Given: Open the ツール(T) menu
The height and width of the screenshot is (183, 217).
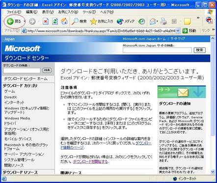Looking at the screenshot, I should [x=89, y=12].
